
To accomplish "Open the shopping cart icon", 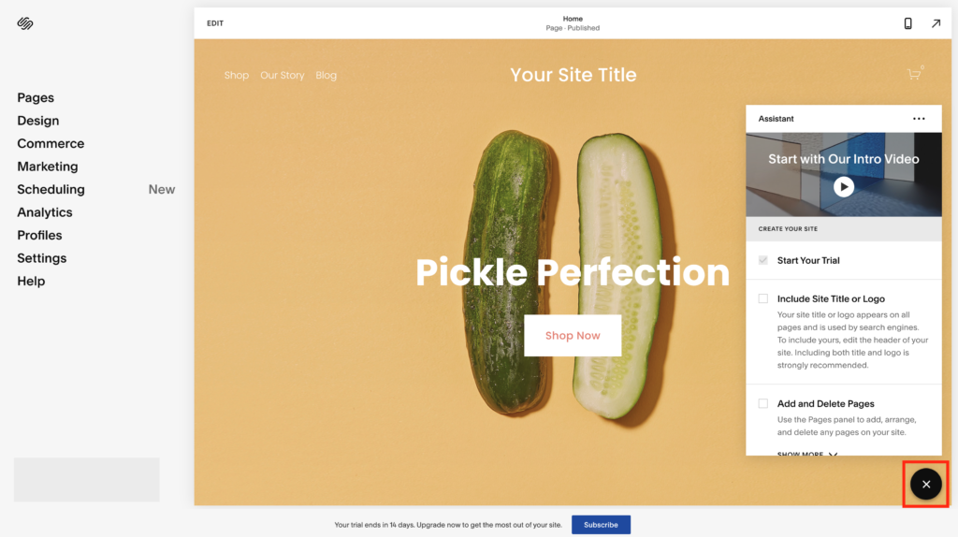I will [x=914, y=75].
